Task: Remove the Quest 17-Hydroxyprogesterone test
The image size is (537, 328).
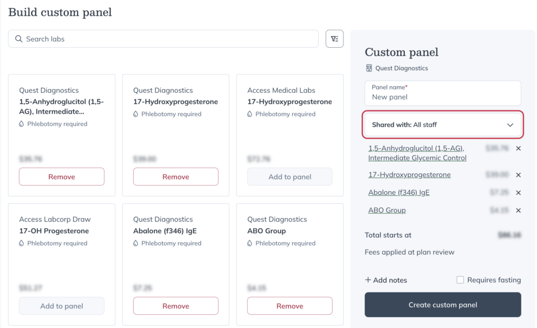Action: 176,176
